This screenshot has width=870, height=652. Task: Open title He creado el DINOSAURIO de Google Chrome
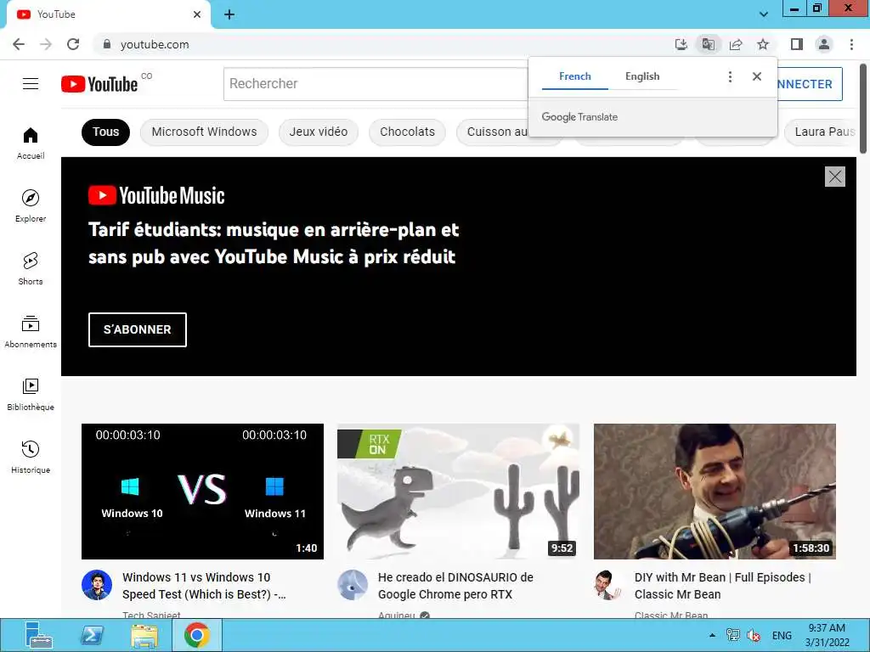[x=455, y=586]
